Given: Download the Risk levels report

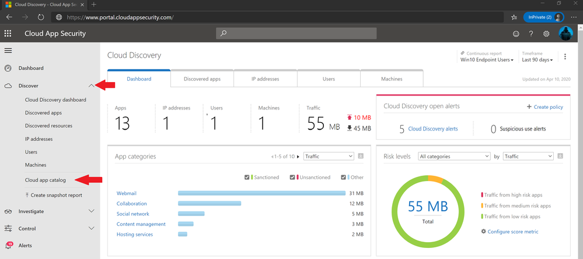Looking at the screenshot, I should [x=560, y=156].
